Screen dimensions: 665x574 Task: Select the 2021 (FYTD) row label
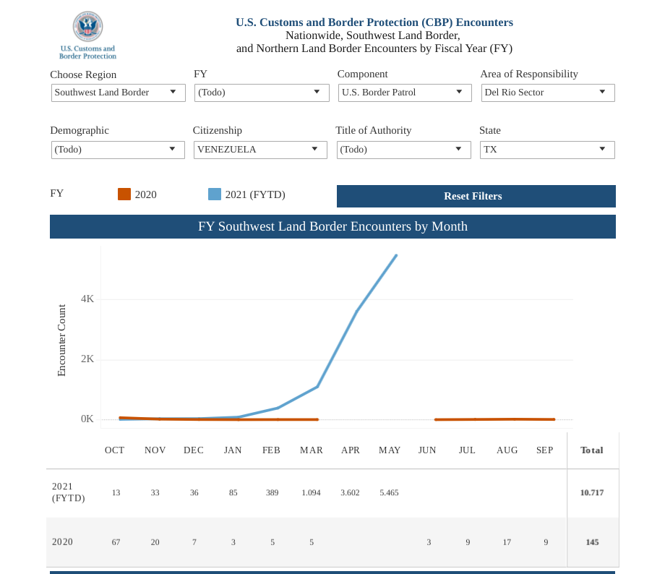[68, 492]
